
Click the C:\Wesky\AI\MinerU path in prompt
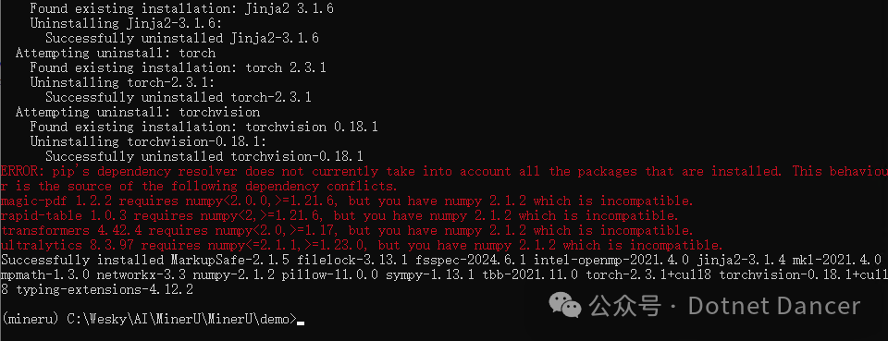pyautogui.click(x=134, y=319)
